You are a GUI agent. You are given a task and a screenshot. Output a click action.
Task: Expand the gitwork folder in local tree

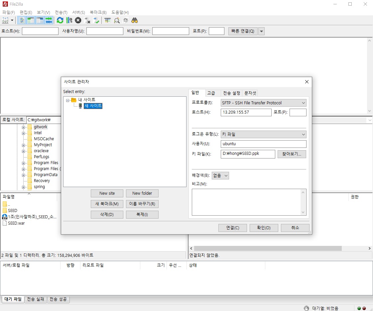pos(23,127)
